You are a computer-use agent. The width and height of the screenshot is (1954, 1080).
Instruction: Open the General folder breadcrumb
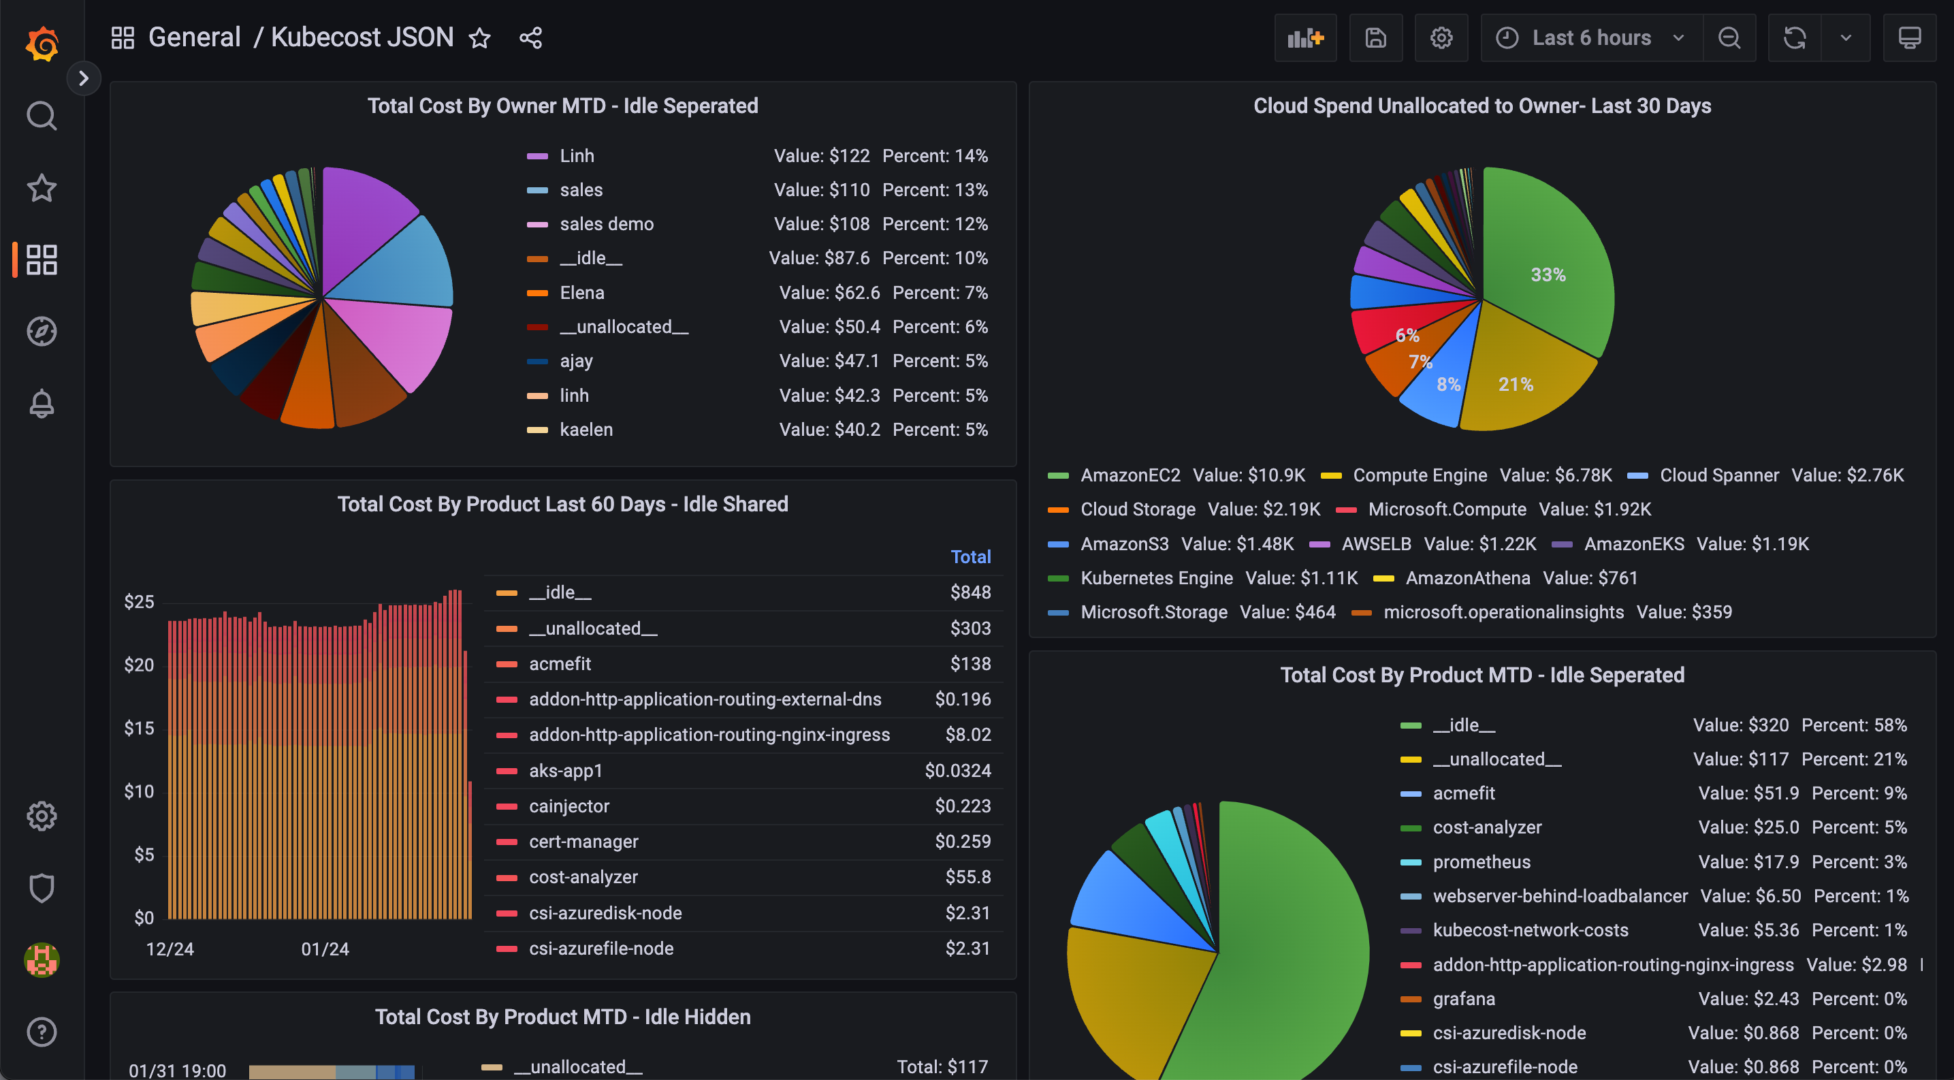pyautogui.click(x=195, y=36)
